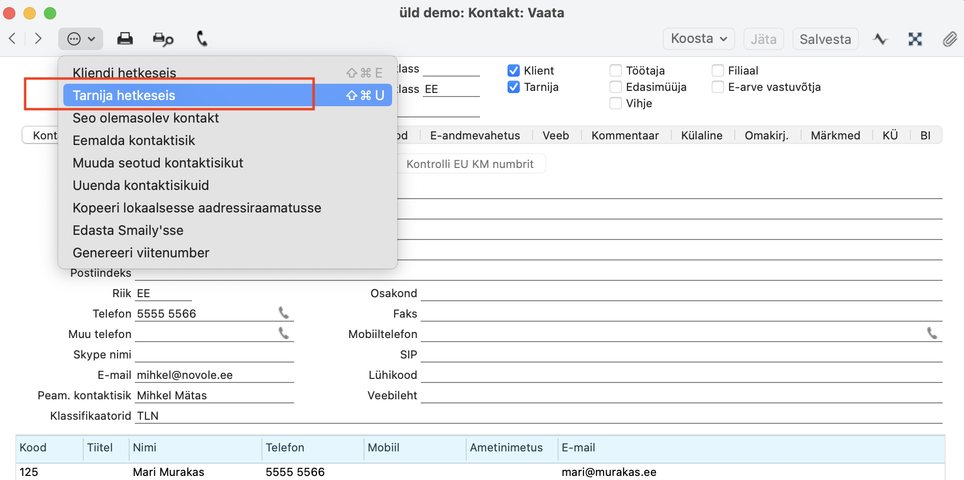The width and height of the screenshot is (964, 480).
Task: Click the workflow activity wave icon
Action: (880, 39)
